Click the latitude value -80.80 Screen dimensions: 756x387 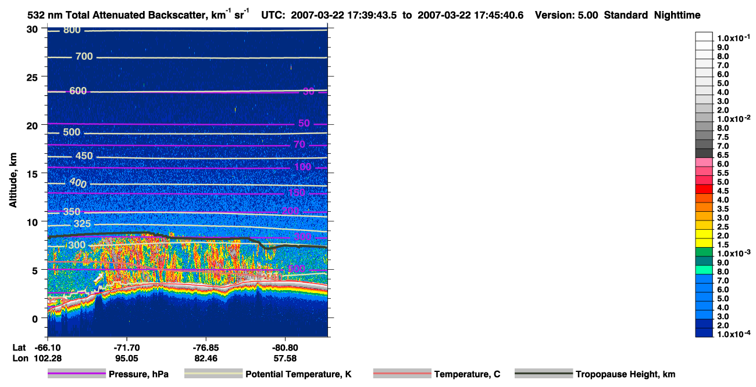click(286, 348)
